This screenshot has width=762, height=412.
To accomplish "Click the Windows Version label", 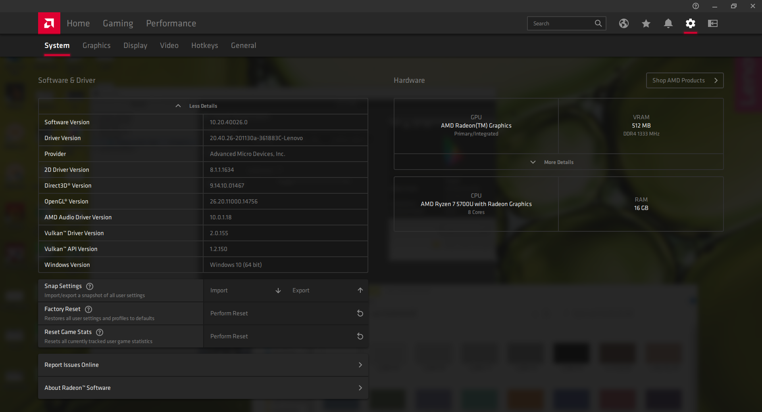I will pos(67,265).
